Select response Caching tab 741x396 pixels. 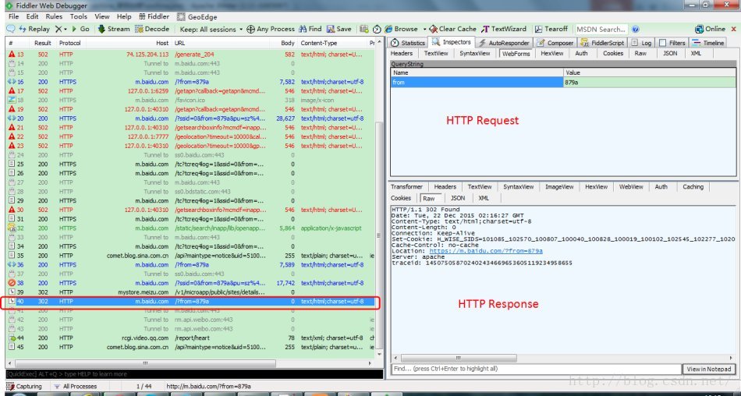tap(693, 186)
